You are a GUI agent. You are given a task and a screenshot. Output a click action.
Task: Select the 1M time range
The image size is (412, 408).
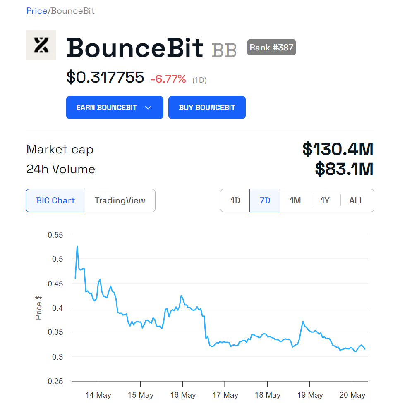pyautogui.click(x=295, y=200)
